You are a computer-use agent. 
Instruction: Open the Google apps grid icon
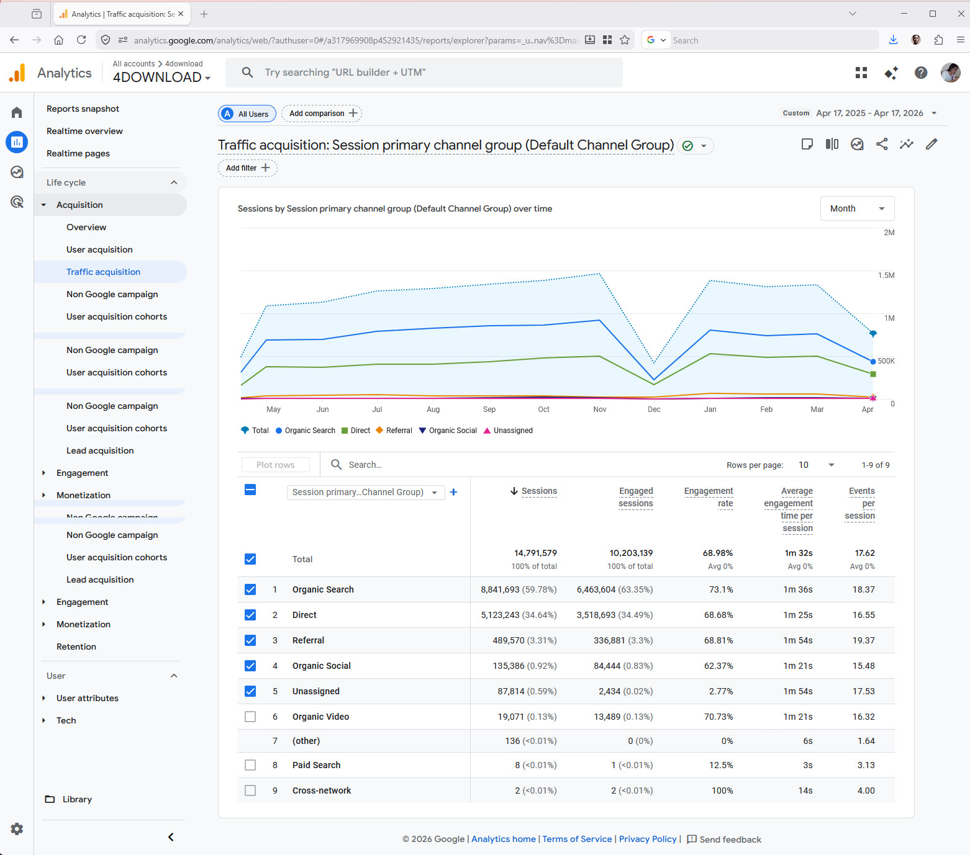pos(861,73)
